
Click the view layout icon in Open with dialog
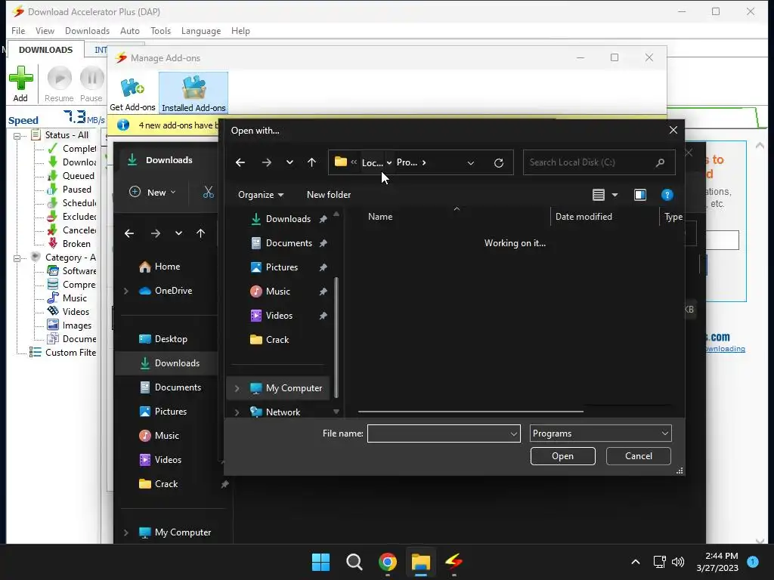(x=599, y=195)
